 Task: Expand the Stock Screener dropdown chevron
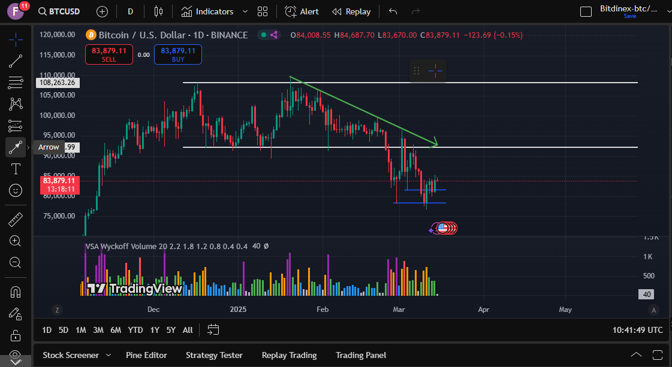coord(109,355)
